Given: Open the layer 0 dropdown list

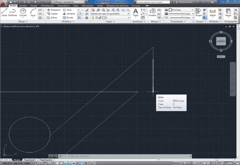Looking at the screenshot, I should tap(110, 18).
